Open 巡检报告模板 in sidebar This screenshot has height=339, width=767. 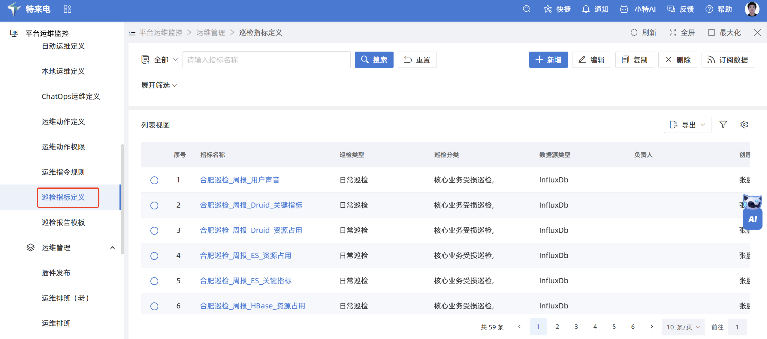coord(63,222)
